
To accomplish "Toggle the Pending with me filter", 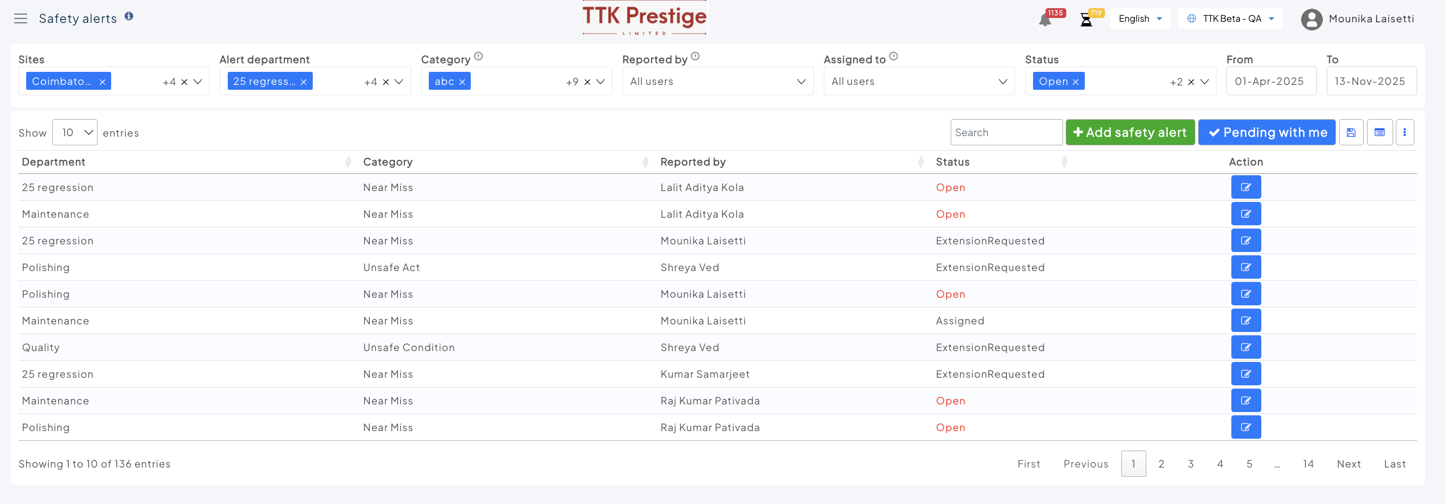I will point(1266,132).
